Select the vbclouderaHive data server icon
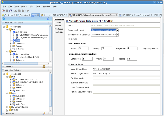164x116 pixels. (14, 54)
